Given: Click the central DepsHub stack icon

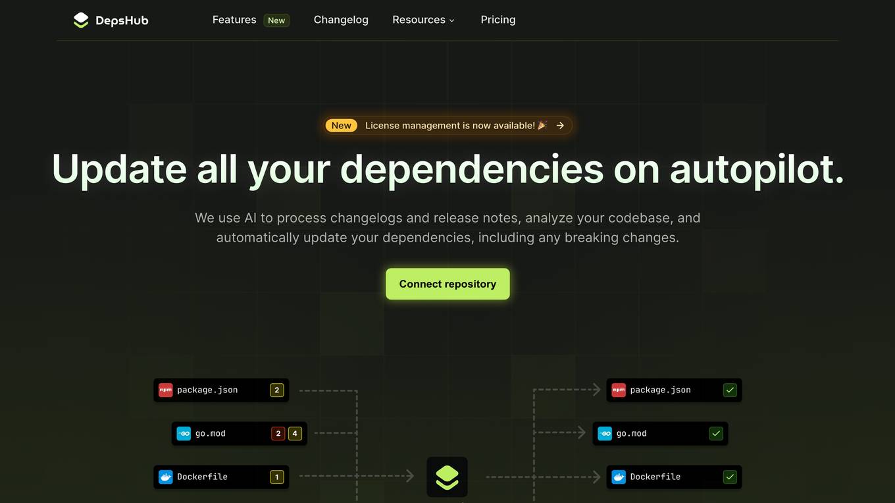Looking at the screenshot, I should pyautogui.click(x=447, y=477).
